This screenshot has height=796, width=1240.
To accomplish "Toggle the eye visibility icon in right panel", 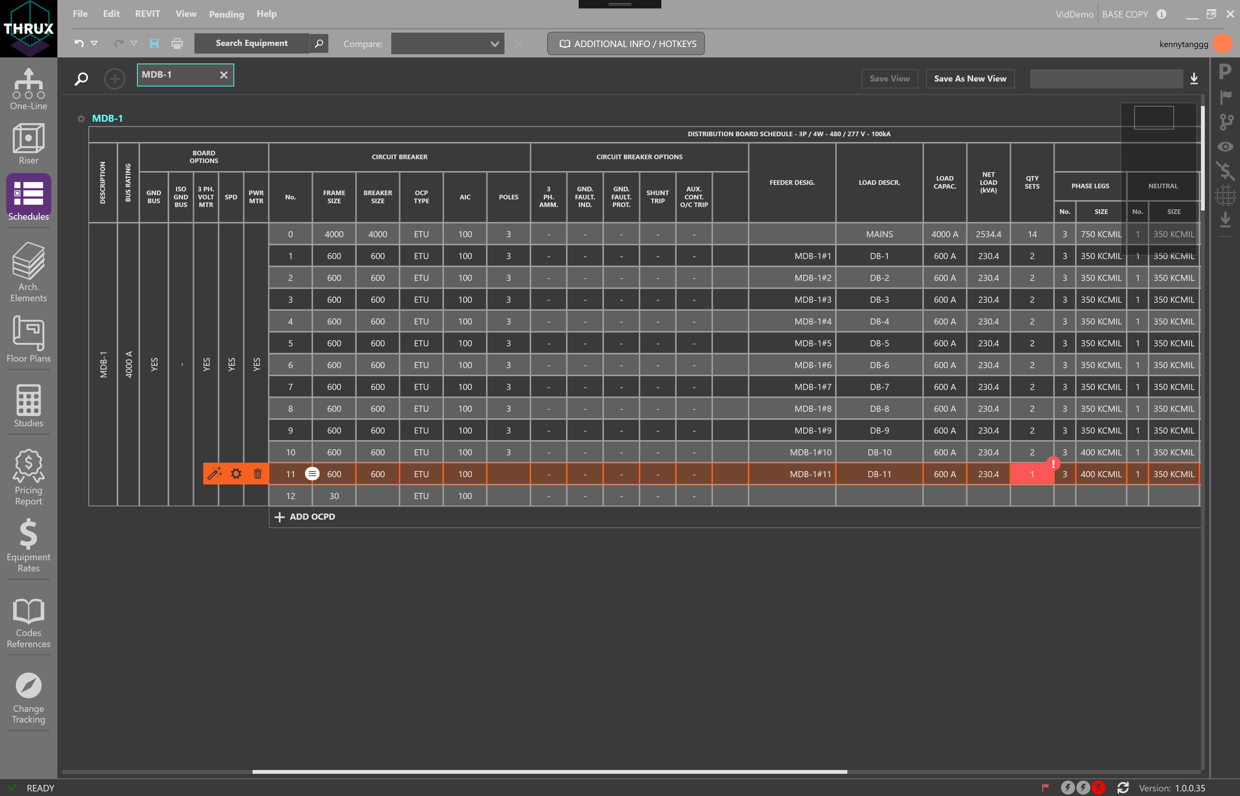I will [x=1225, y=147].
